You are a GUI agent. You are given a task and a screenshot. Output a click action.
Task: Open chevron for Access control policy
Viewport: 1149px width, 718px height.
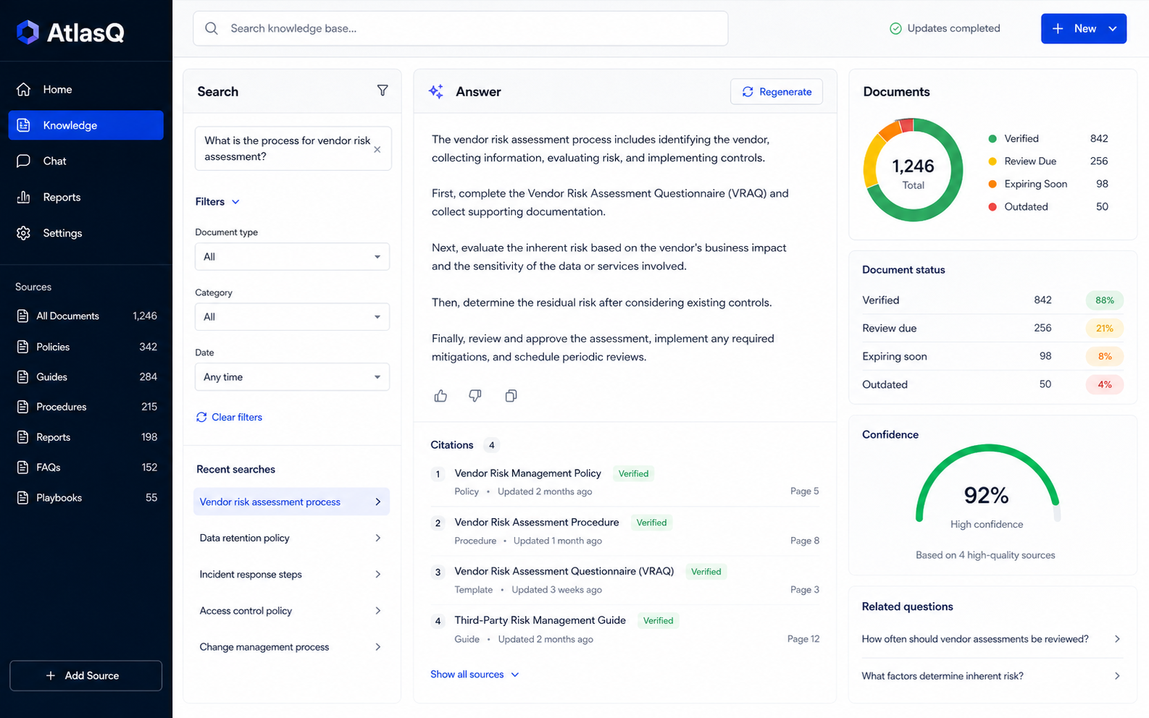pyautogui.click(x=378, y=611)
